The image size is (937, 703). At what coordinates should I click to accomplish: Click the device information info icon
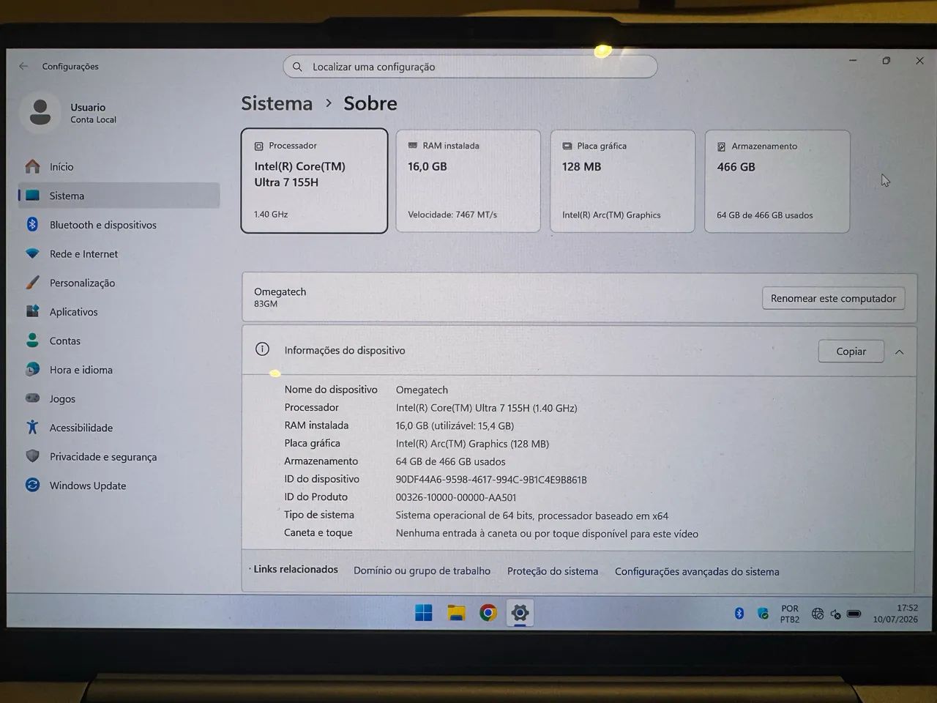point(262,349)
